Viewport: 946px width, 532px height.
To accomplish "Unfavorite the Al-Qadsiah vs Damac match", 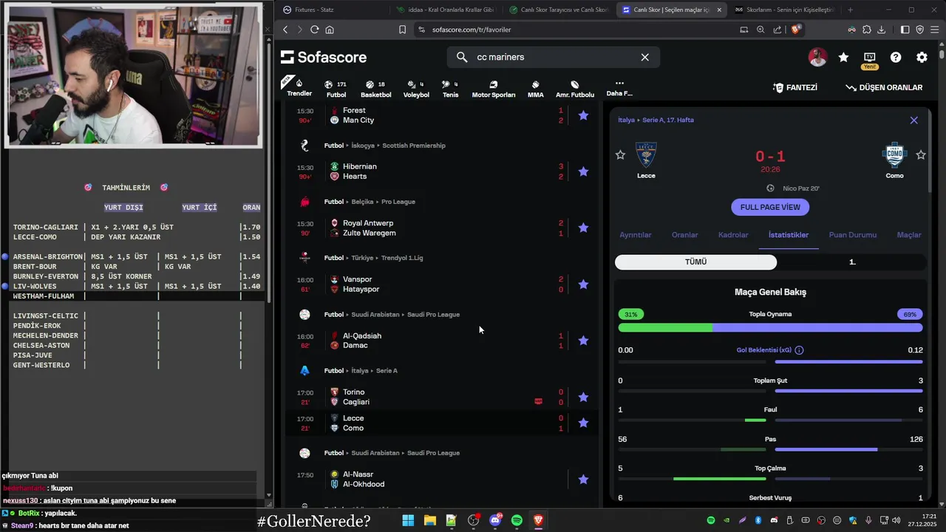I will click(583, 341).
